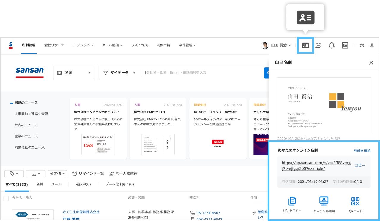Open the GoGo Agency logo thumbnail
380x221 pixels.
point(218,144)
